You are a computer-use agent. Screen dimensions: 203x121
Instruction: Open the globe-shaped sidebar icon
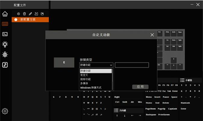click(5, 54)
